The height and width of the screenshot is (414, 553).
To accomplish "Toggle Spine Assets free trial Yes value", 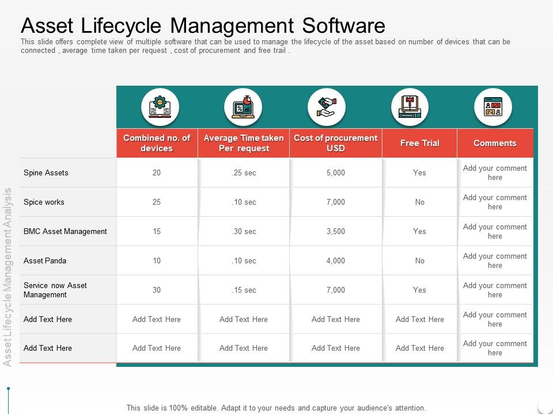I will (x=420, y=172).
